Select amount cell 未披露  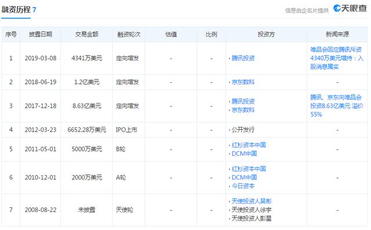pos(87,210)
